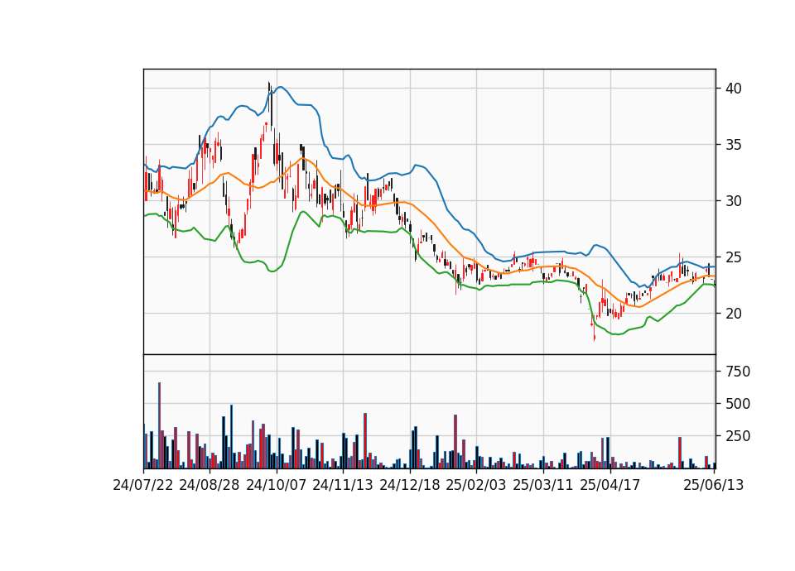The image size is (795, 571).
Task: Click the 24/08/28 date label
Action: click(210, 485)
